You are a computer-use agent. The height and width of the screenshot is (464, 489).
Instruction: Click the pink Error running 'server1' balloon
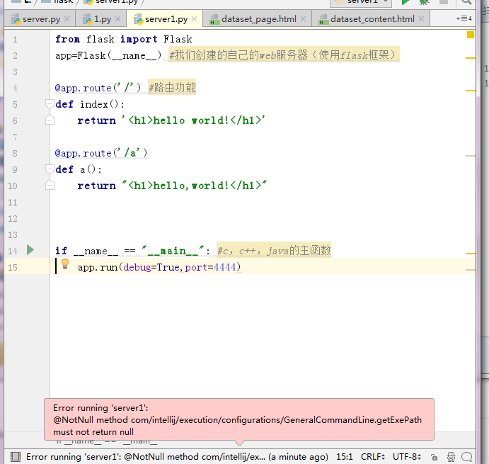239,419
